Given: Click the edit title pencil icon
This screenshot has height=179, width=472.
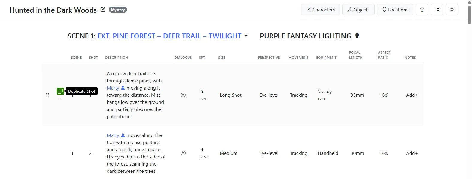Looking at the screenshot, I should click(103, 10).
